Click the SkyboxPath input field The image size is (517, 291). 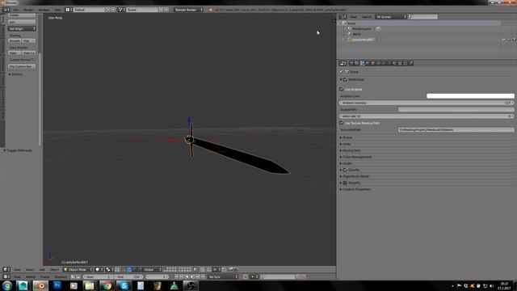pyautogui.click(x=456, y=110)
